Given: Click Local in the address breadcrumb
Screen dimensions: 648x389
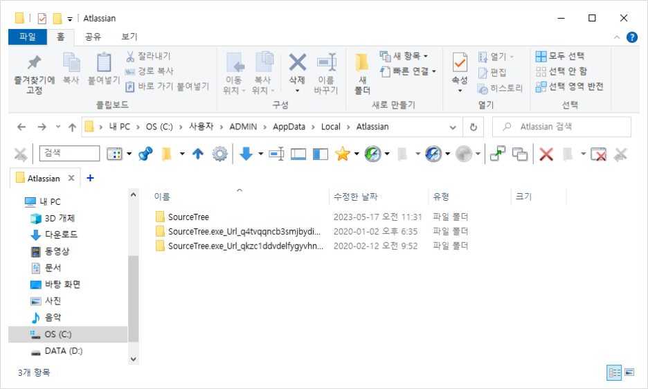Looking at the screenshot, I should 331,127.
